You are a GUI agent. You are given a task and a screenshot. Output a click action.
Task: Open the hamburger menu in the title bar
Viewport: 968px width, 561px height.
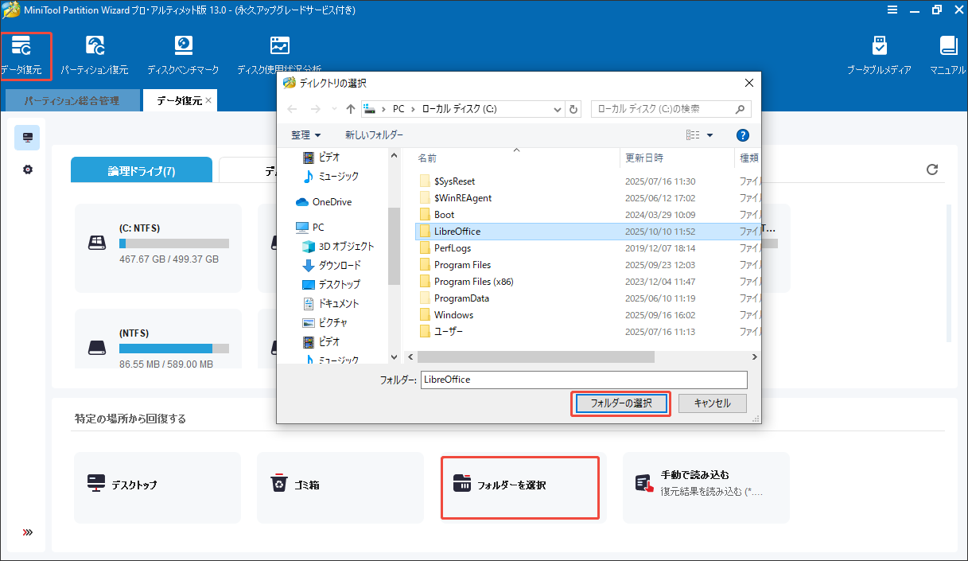(892, 10)
